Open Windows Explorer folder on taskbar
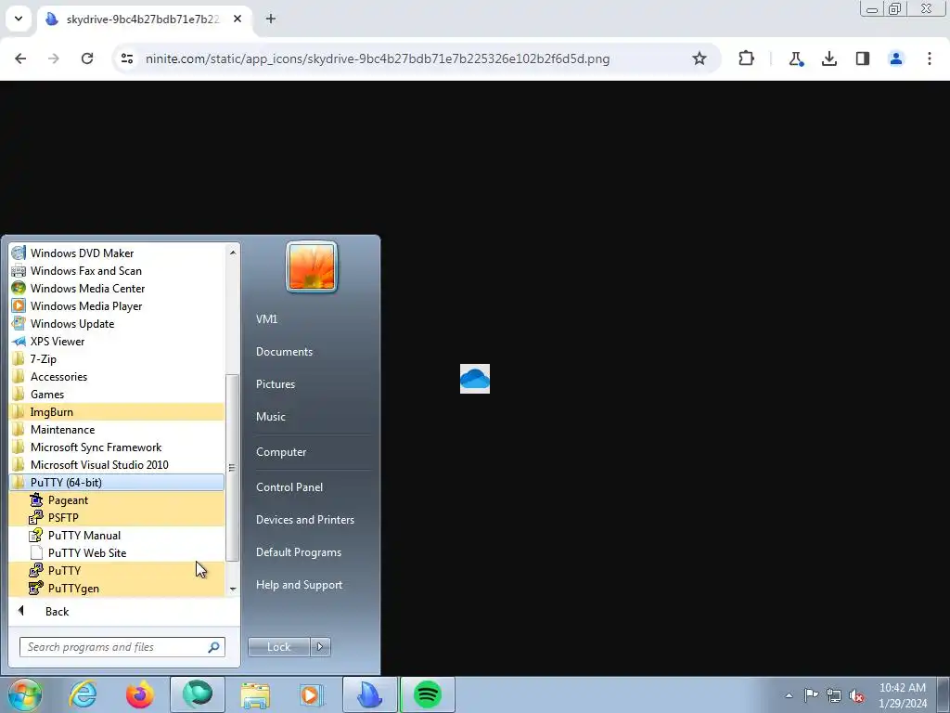This screenshot has height=713, width=950. [255, 694]
